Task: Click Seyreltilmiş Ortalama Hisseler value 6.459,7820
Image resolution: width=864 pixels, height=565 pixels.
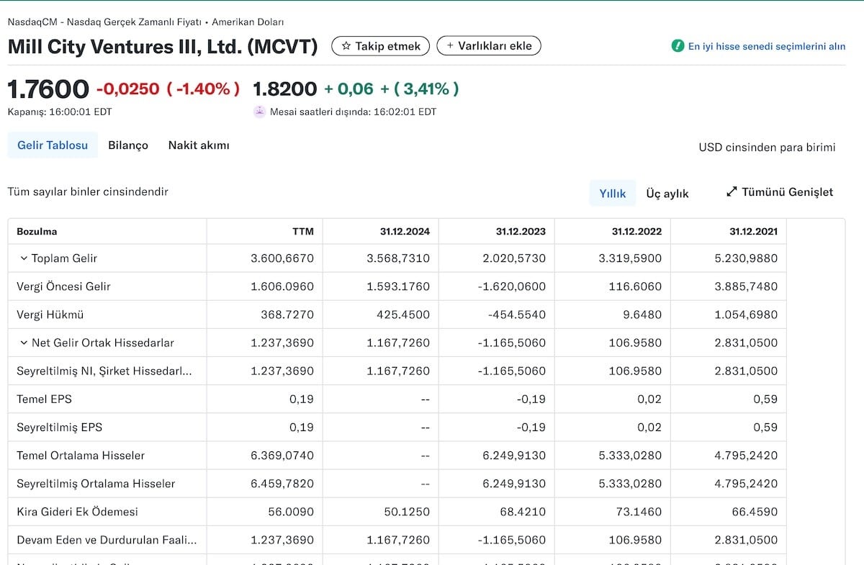Action: coord(282,483)
